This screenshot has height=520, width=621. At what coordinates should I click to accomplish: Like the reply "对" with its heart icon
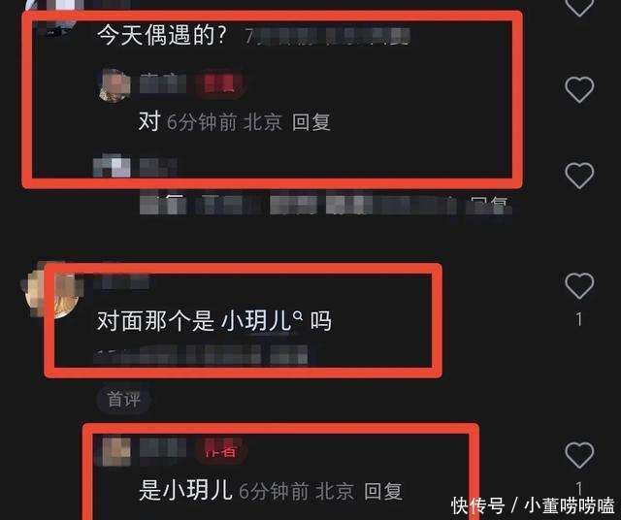(579, 89)
